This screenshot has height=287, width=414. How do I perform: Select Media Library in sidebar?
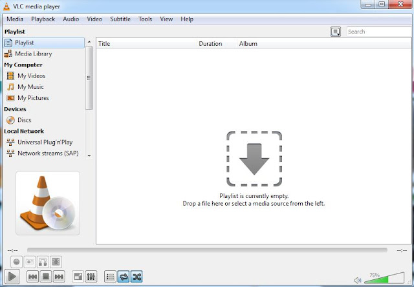tap(44, 54)
